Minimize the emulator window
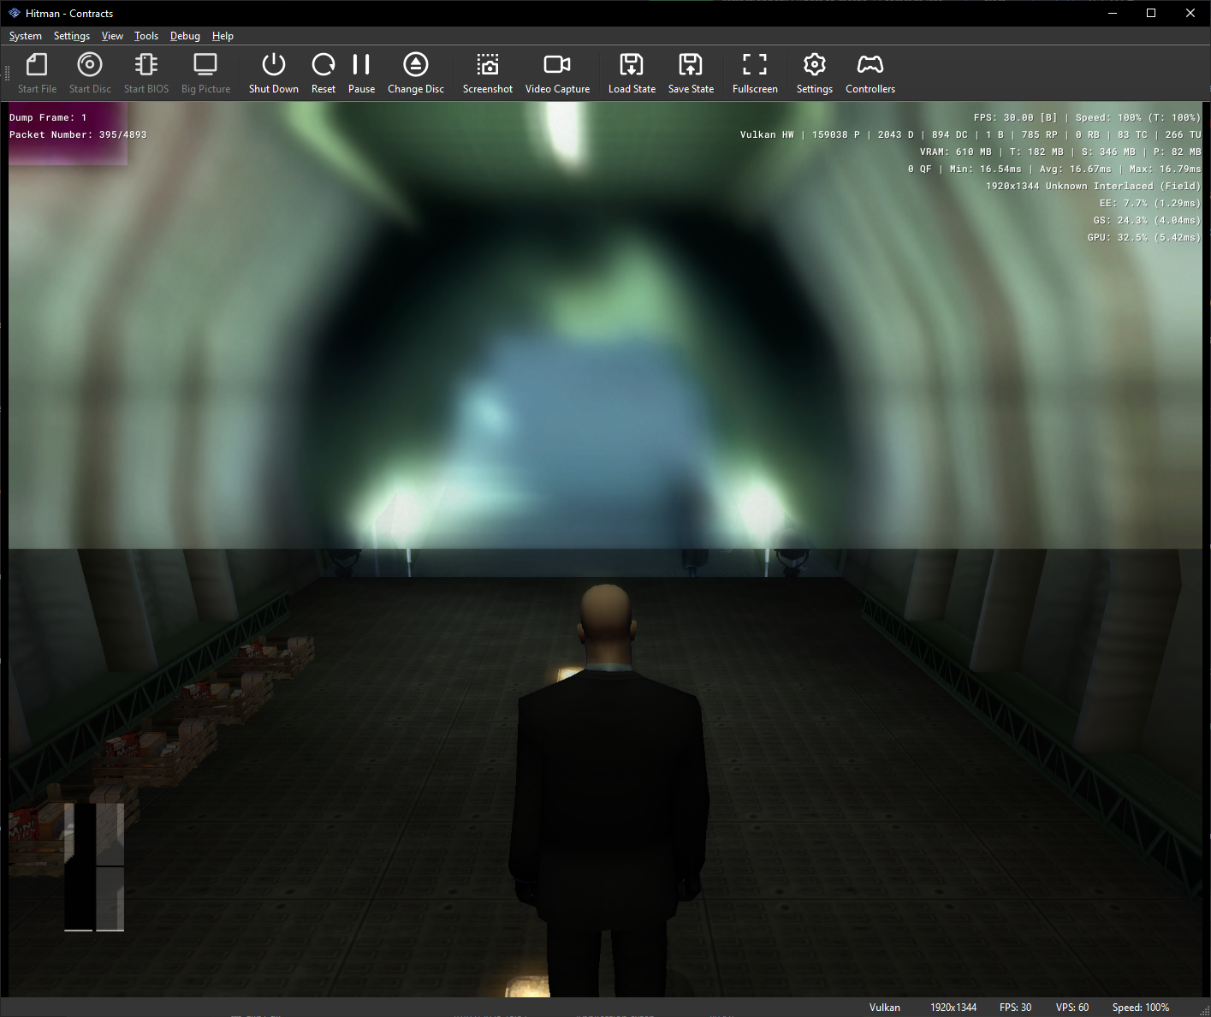Viewport: 1211px width, 1017px height. [x=1112, y=13]
